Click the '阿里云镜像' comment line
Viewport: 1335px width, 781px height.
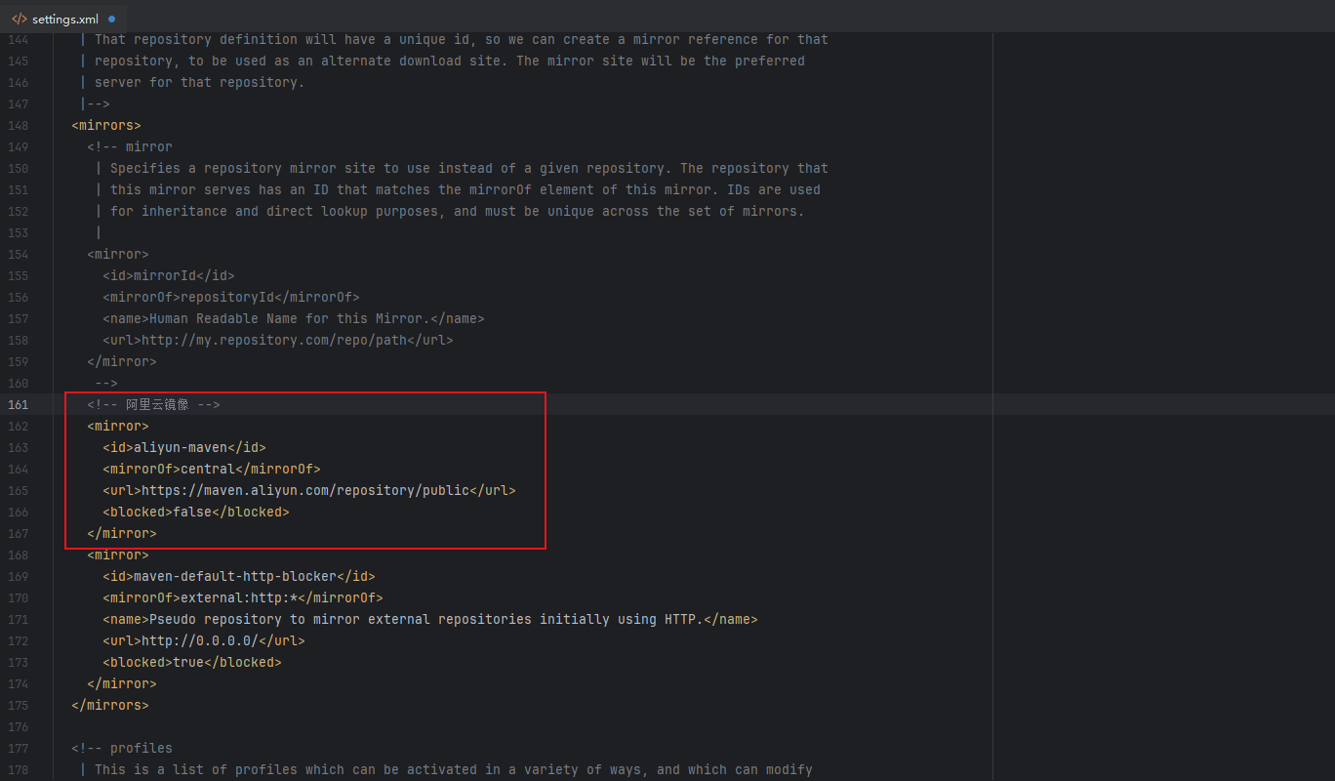153,404
